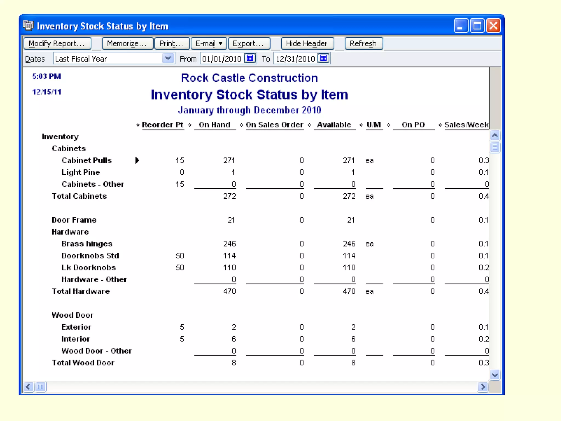Click the From date input field
This screenshot has width=561, height=421.
(222, 59)
